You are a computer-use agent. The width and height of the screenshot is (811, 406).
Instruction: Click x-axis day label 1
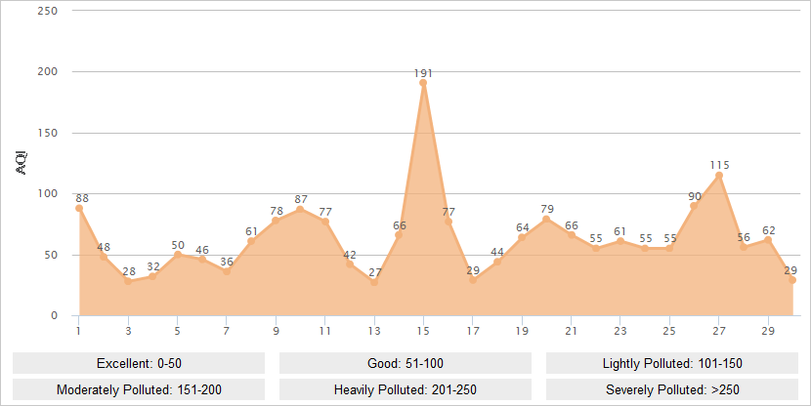[78, 331]
